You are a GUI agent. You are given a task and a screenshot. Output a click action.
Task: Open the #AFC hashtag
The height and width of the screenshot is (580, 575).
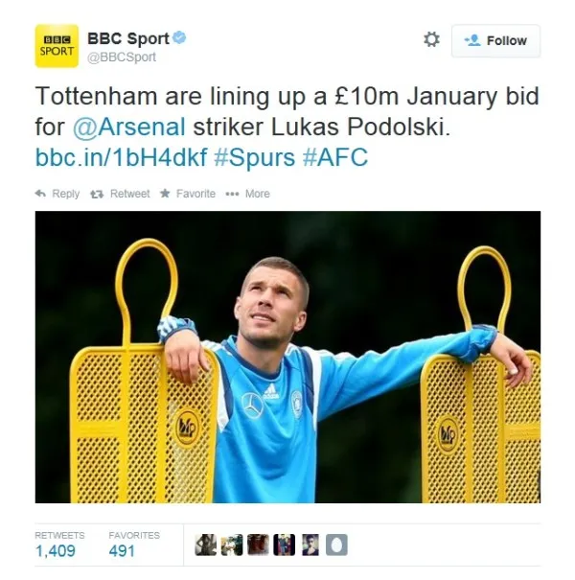coord(335,157)
